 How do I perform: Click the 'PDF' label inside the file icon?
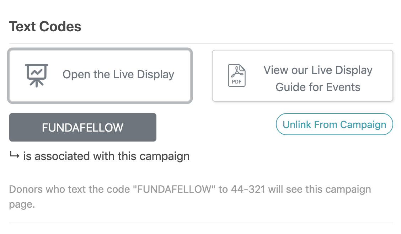[236, 82]
